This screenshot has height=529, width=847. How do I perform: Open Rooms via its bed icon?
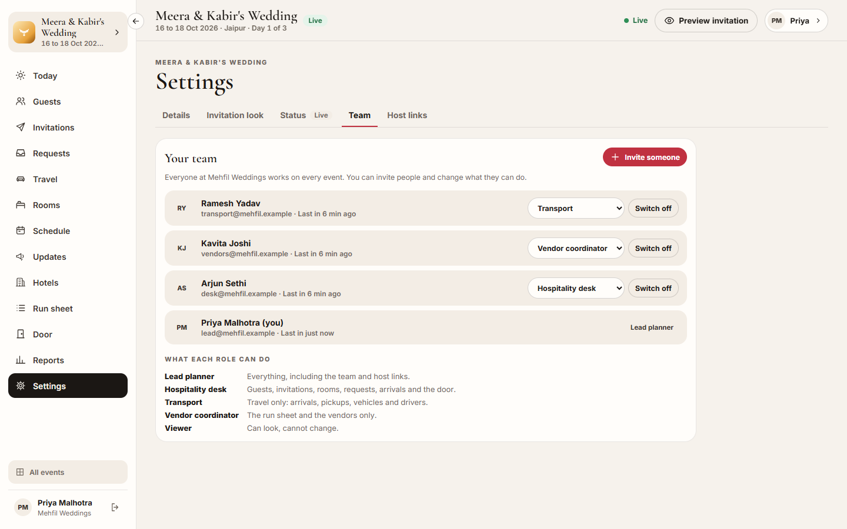21,205
